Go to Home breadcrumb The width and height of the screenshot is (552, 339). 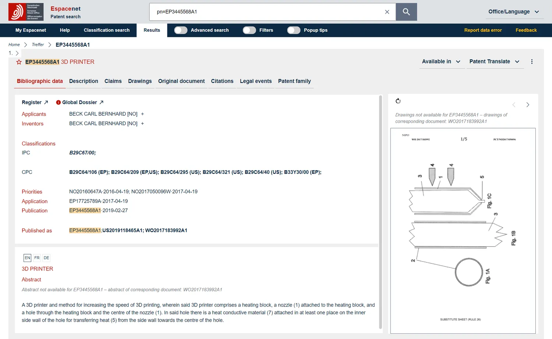(14, 45)
